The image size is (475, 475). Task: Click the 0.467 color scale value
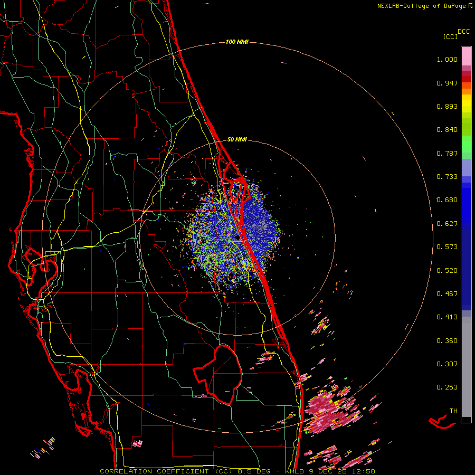(447, 294)
